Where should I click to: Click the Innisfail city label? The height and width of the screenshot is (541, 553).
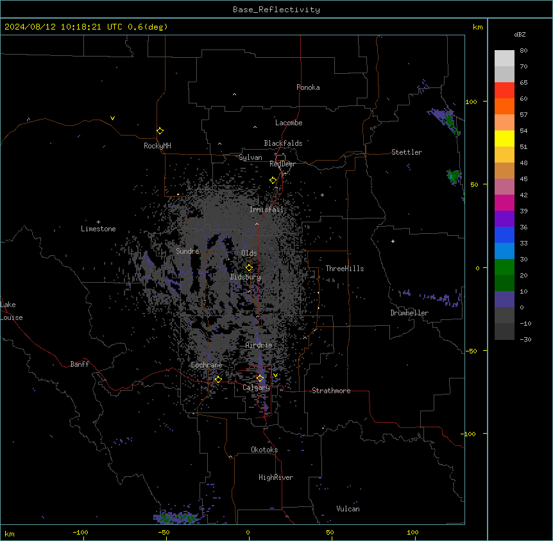tap(266, 209)
